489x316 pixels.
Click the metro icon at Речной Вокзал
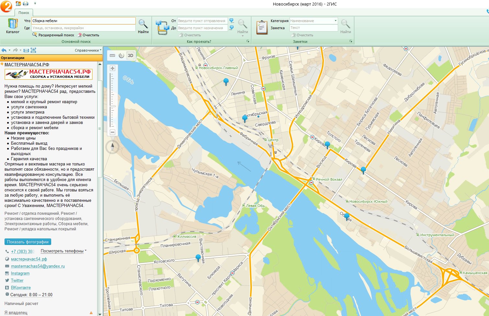(x=312, y=183)
